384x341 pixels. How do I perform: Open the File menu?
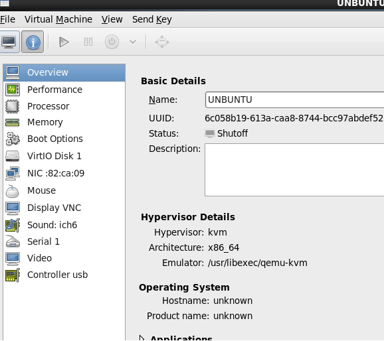point(7,19)
